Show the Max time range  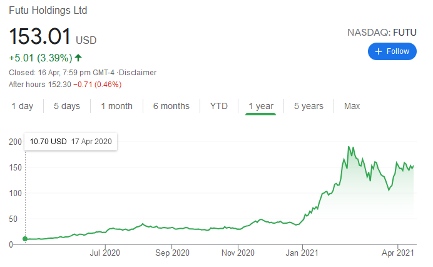(x=352, y=106)
